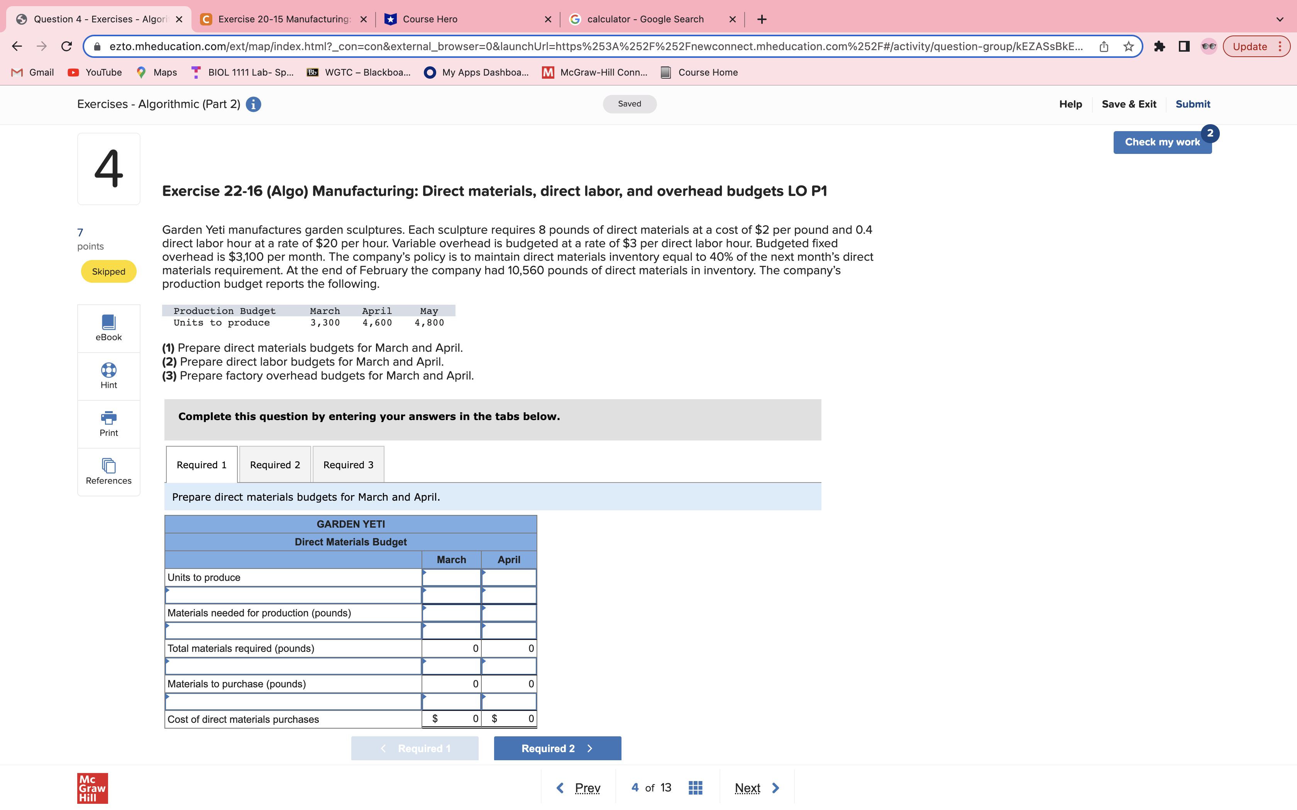The width and height of the screenshot is (1297, 810).
Task: Open dropdown in row below Materials needed
Action: 293,631
